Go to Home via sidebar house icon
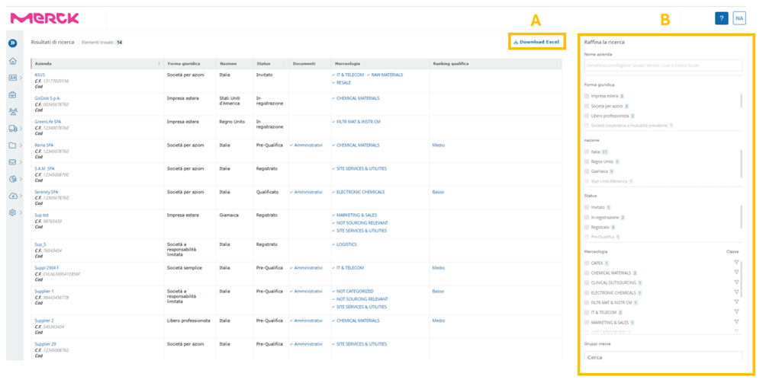The height and width of the screenshot is (383, 766). click(x=13, y=61)
